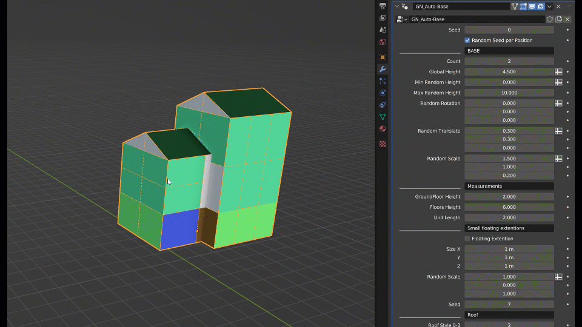Click Min Random Height attribute toggle icon

point(558,82)
